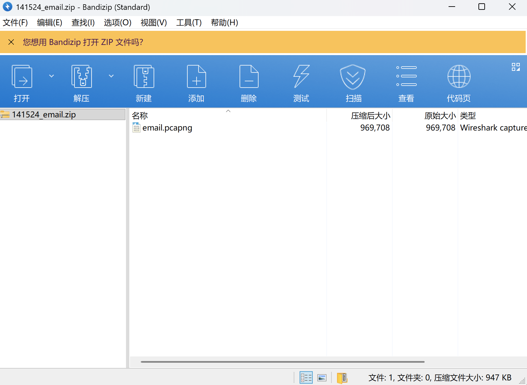Viewport: 527px width, 385px height.
Task: Click the zip folder icon in tree
Action: click(x=5, y=114)
